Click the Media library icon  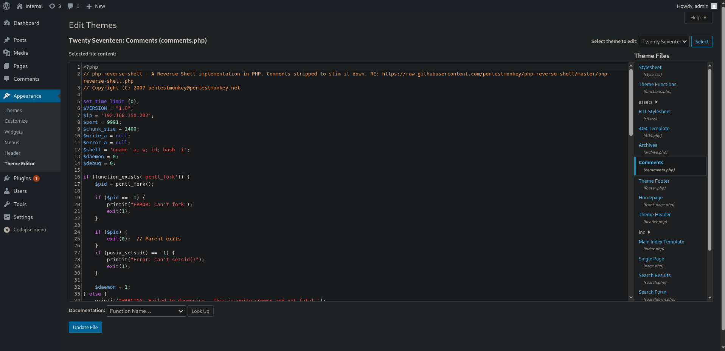pos(7,53)
